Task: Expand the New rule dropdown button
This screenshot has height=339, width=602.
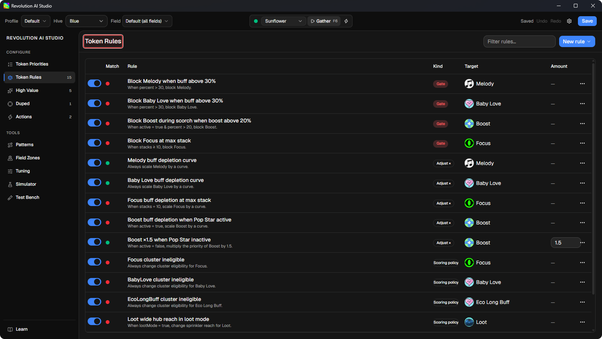Action: click(x=577, y=41)
